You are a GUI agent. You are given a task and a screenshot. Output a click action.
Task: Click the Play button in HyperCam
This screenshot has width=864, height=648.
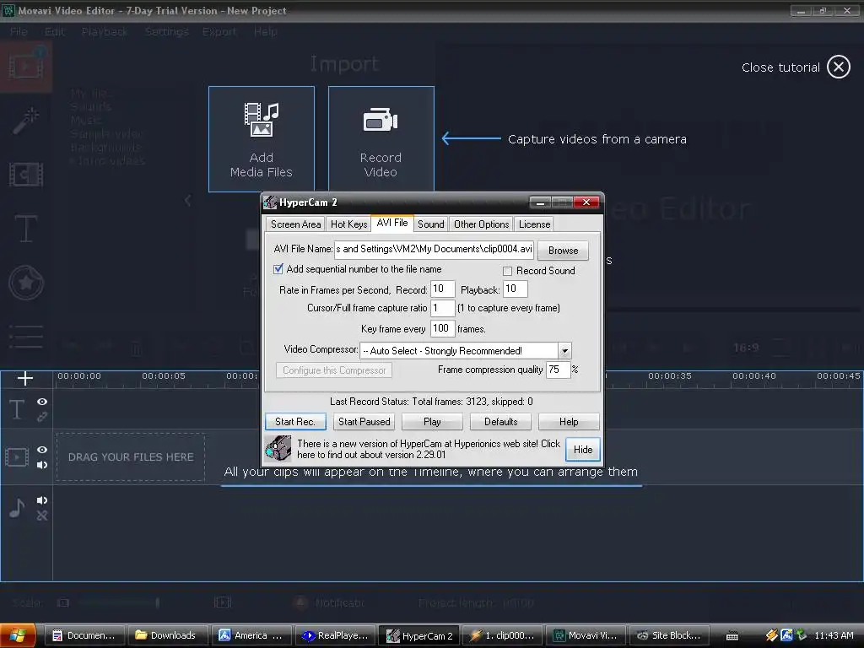pos(433,422)
